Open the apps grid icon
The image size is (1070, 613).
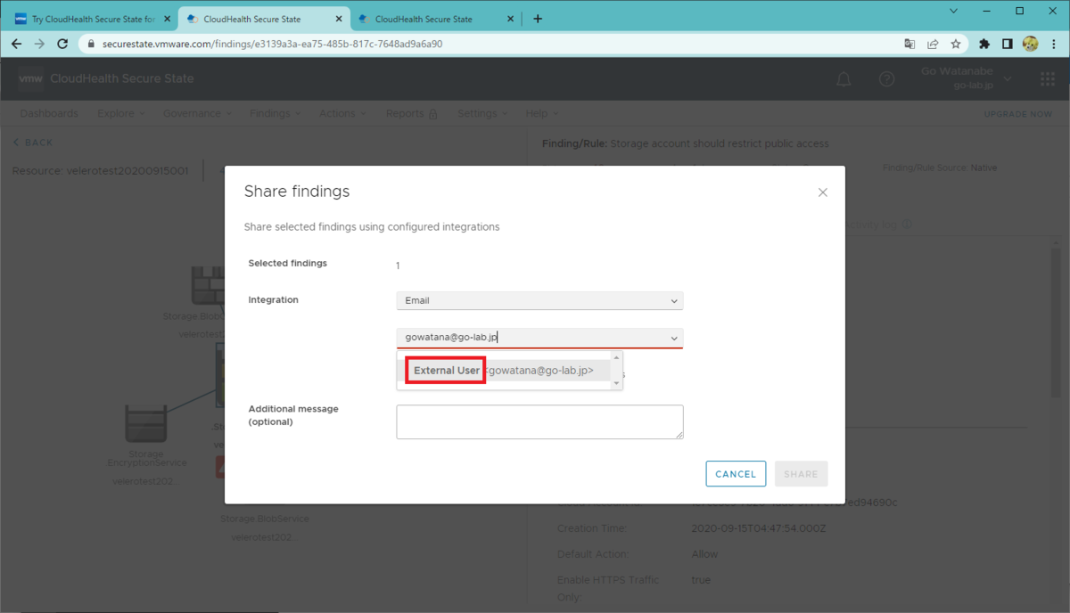pos(1048,79)
